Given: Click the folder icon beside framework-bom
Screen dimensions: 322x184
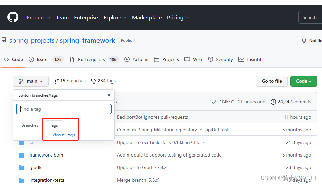Looking at the screenshot, I should [21, 155].
